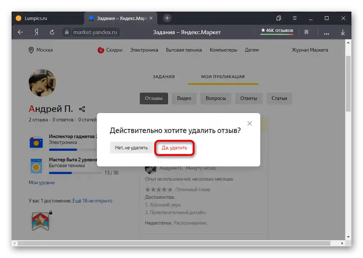This screenshot has width=363, height=258.
Task: Open Yandex home via 'Я' icon
Action: pyautogui.click(x=36, y=32)
